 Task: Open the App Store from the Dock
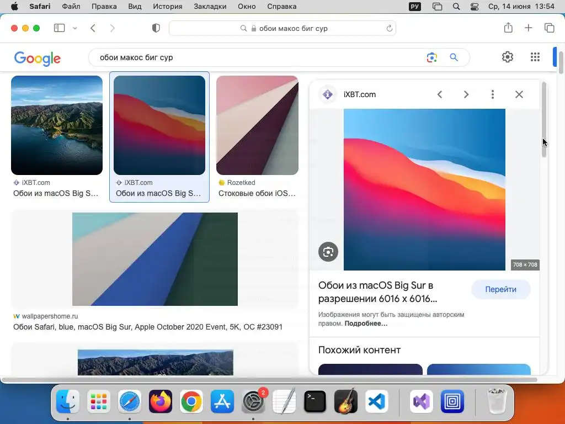[x=222, y=401]
